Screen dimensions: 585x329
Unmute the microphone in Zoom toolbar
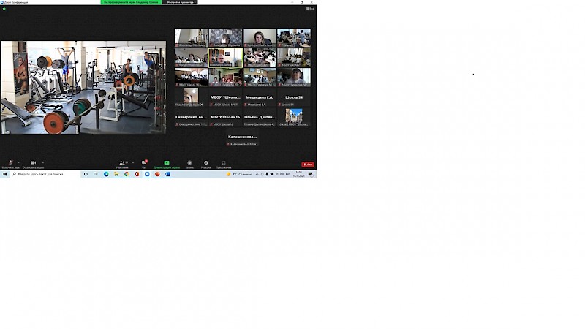point(10,163)
